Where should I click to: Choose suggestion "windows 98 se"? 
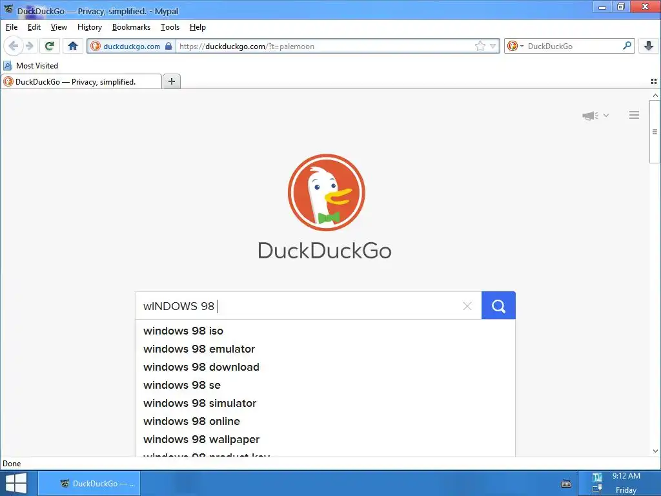tap(325, 385)
